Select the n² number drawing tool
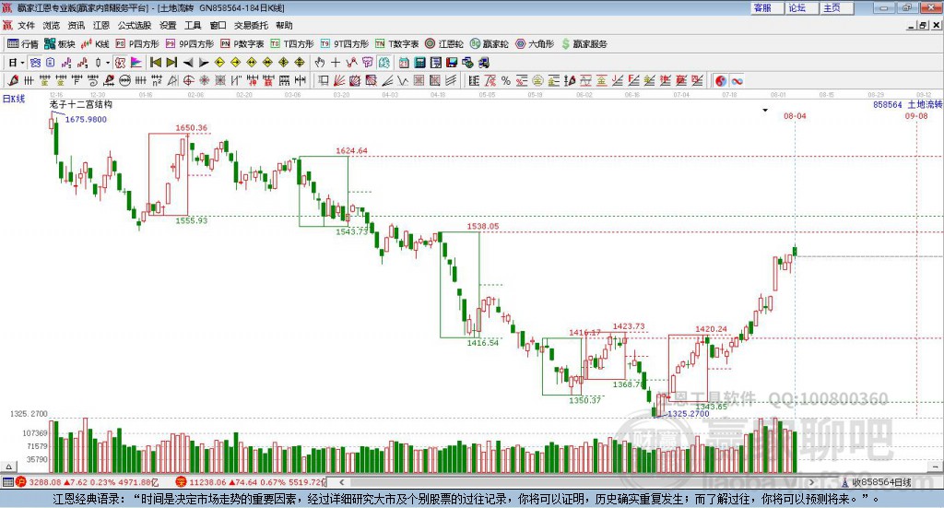Screen dimensions: 944x508 point(157,80)
